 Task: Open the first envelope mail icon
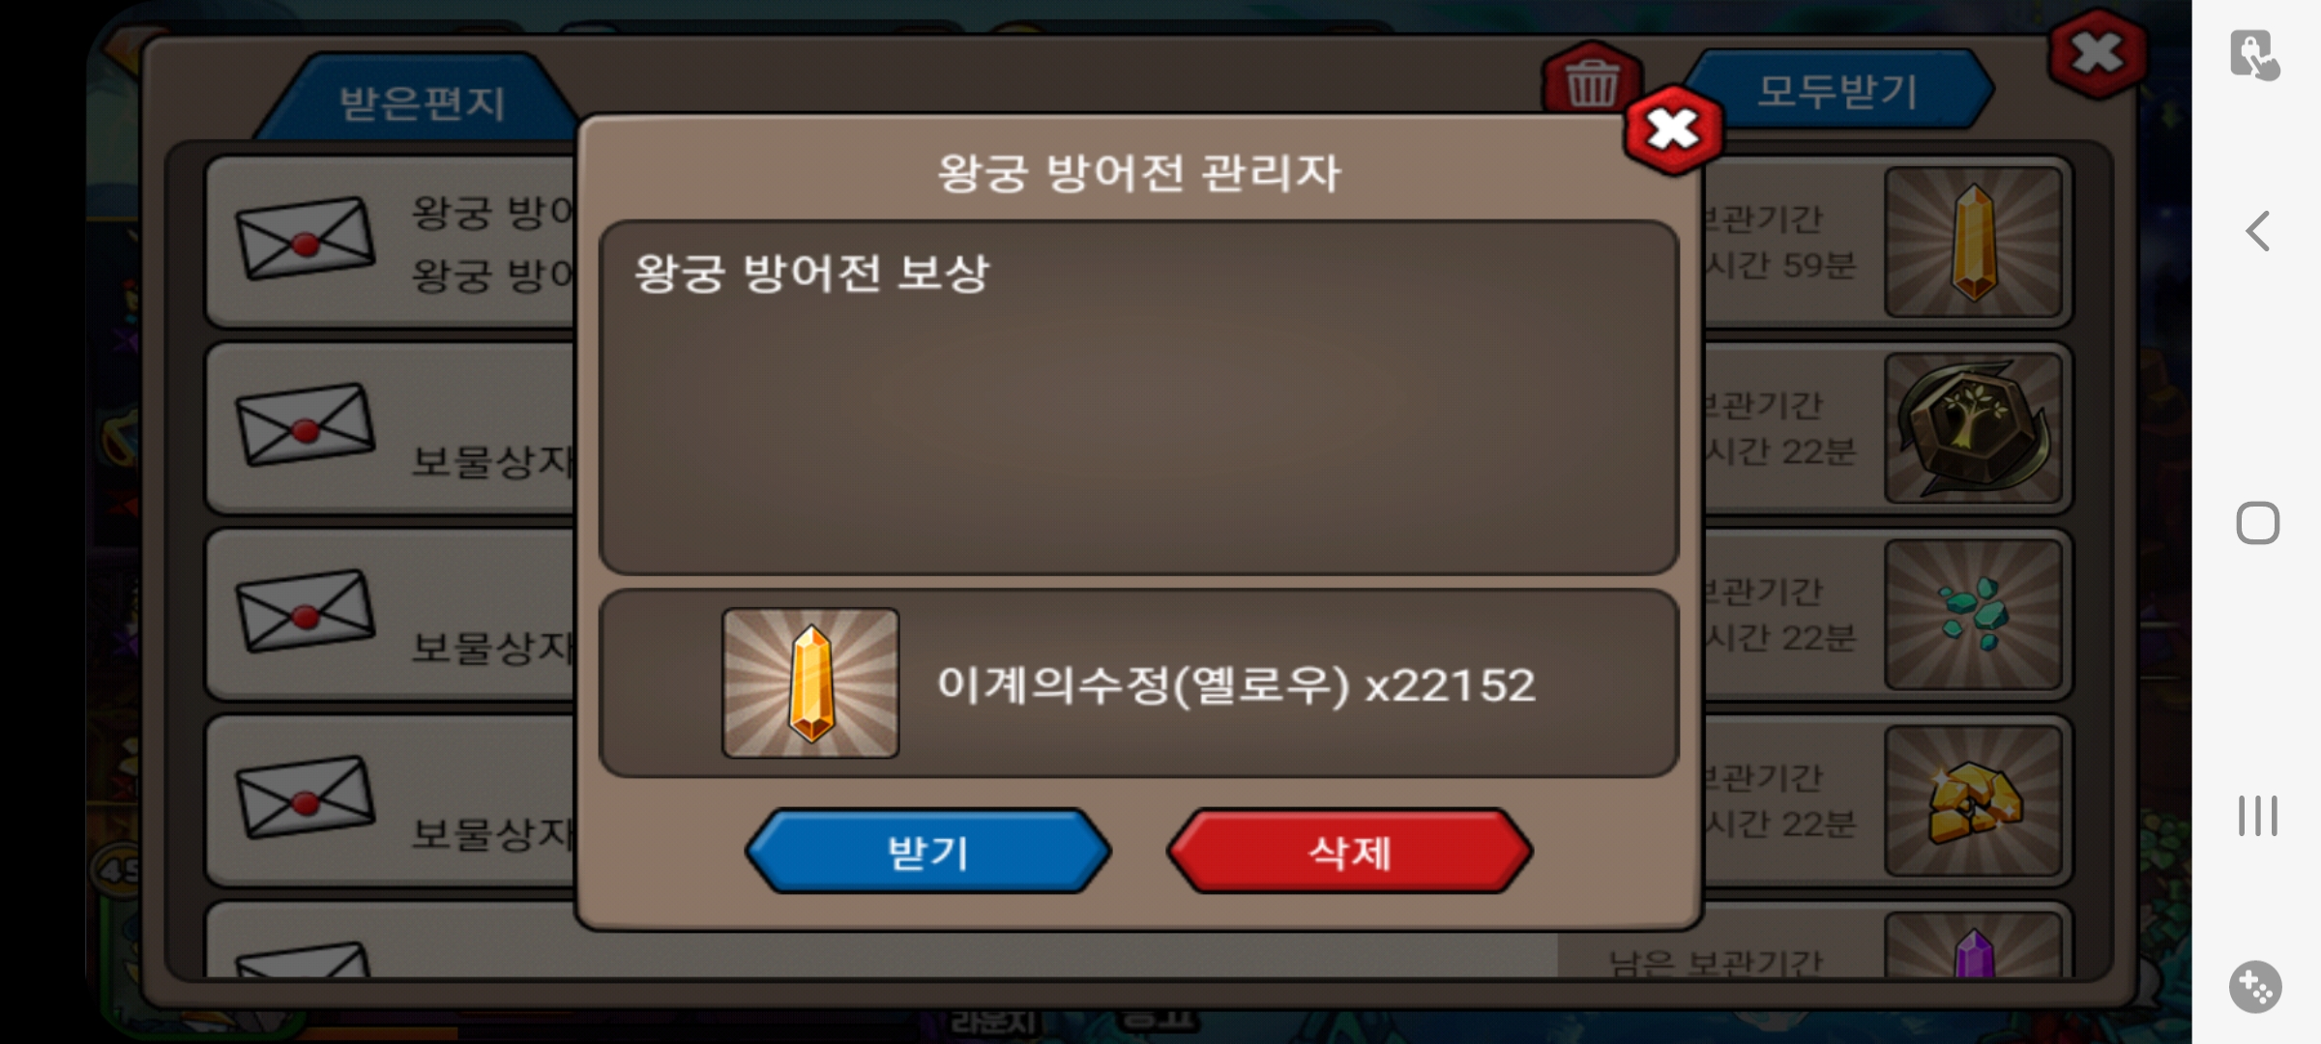coord(306,239)
